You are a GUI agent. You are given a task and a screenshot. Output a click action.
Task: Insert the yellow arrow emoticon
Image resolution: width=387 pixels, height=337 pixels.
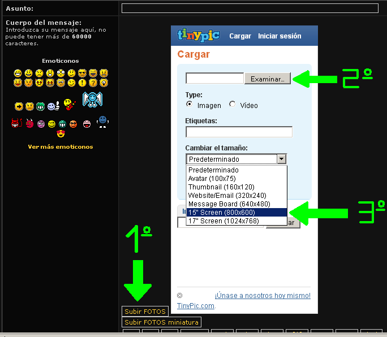pyautogui.click(x=18, y=106)
